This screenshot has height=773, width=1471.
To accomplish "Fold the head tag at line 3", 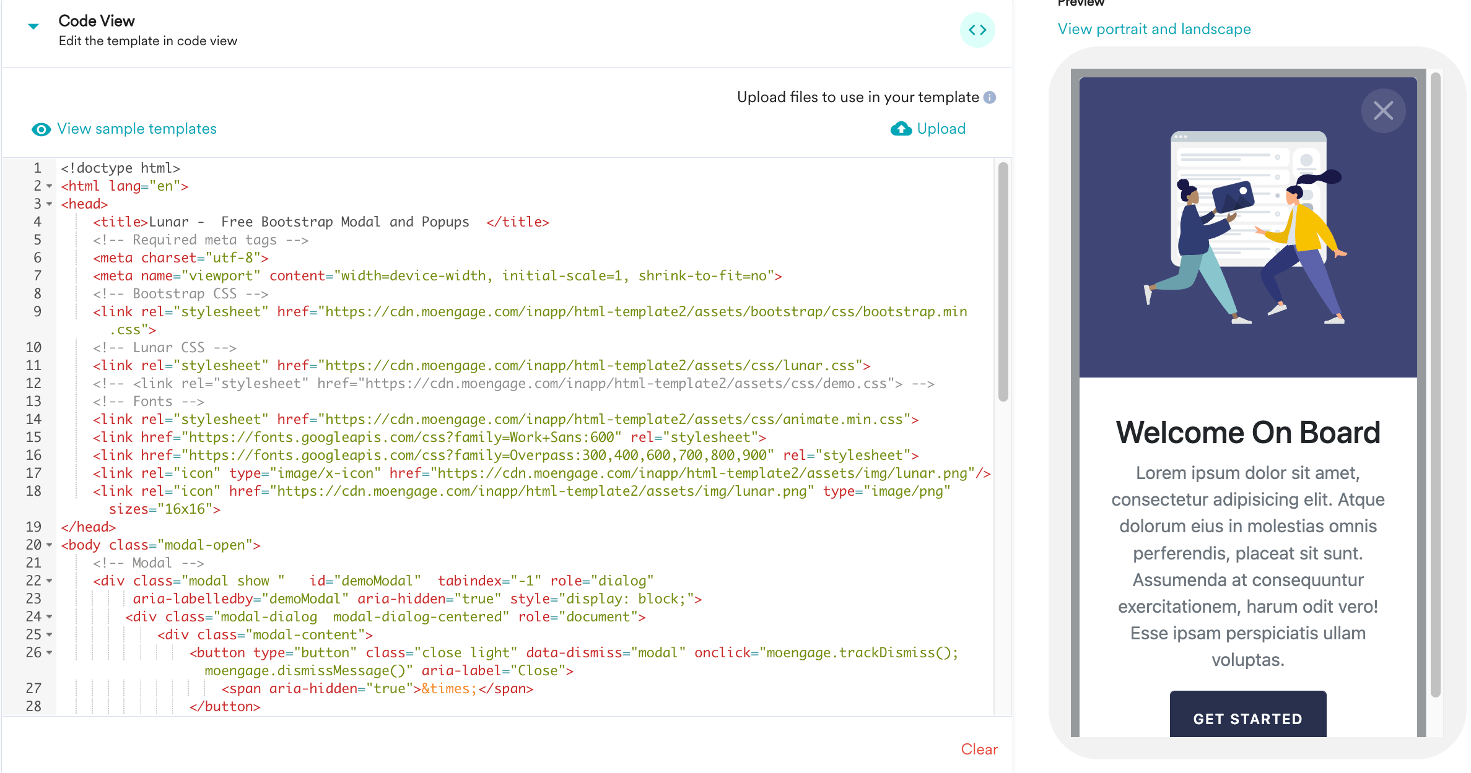I will pyautogui.click(x=50, y=204).
